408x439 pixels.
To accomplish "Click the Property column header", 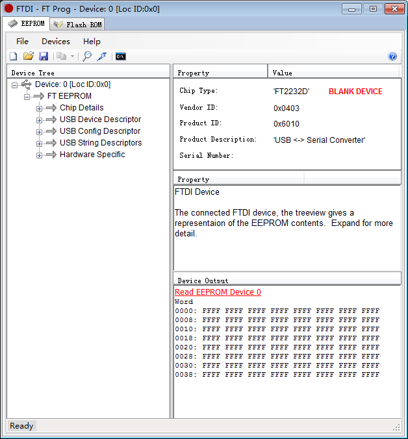I will point(220,73).
